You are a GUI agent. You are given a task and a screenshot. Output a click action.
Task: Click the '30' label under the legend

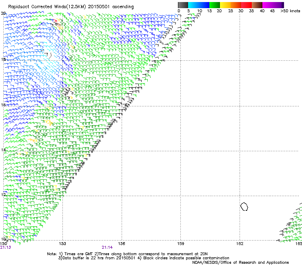click(241, 11)
